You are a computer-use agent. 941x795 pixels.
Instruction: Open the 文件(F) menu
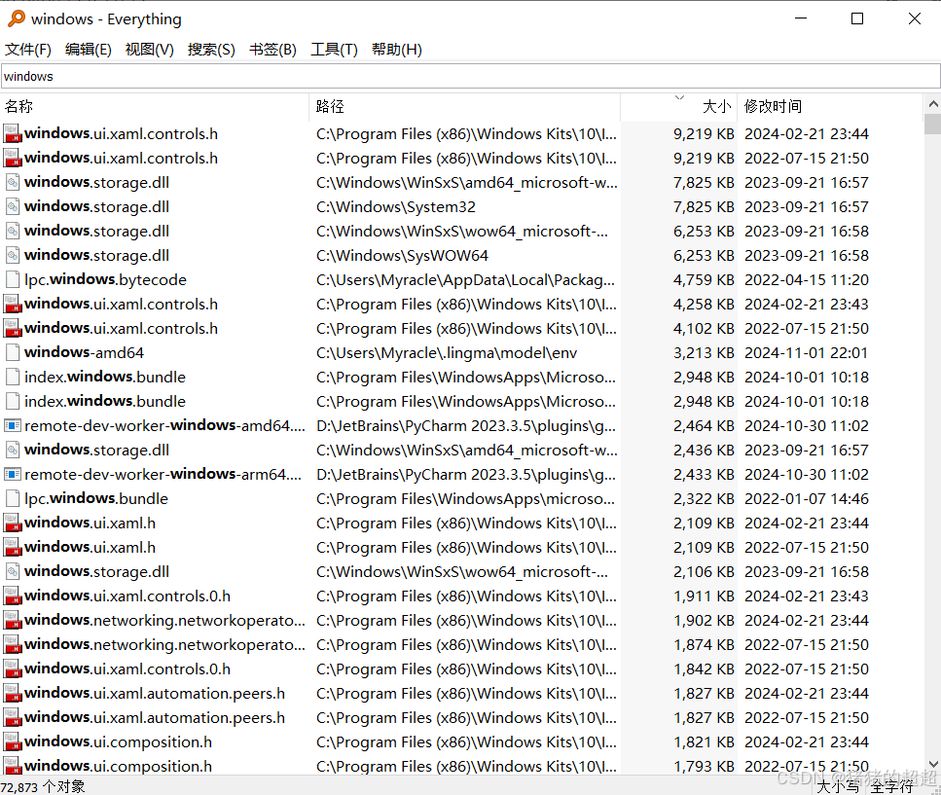(28, 50)
